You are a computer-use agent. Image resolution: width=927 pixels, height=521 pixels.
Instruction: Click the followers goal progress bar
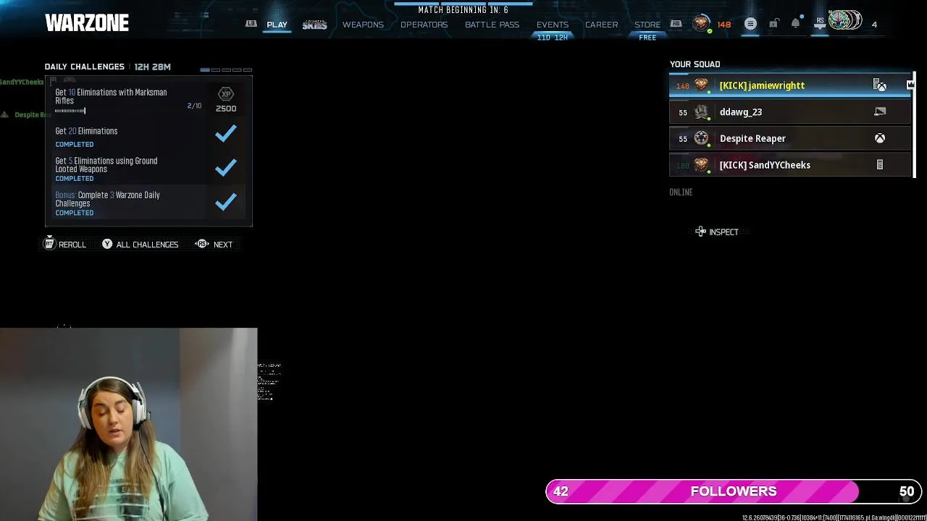coord(734,491)
